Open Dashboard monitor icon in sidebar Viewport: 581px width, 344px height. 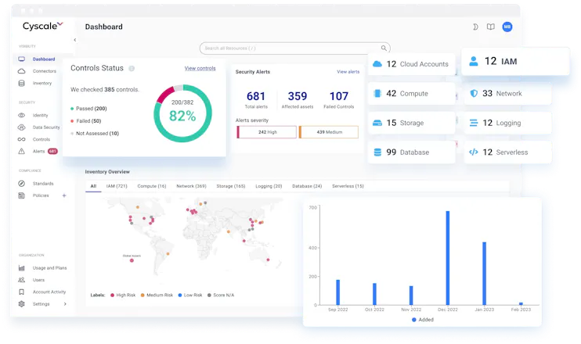pos(21,59)
